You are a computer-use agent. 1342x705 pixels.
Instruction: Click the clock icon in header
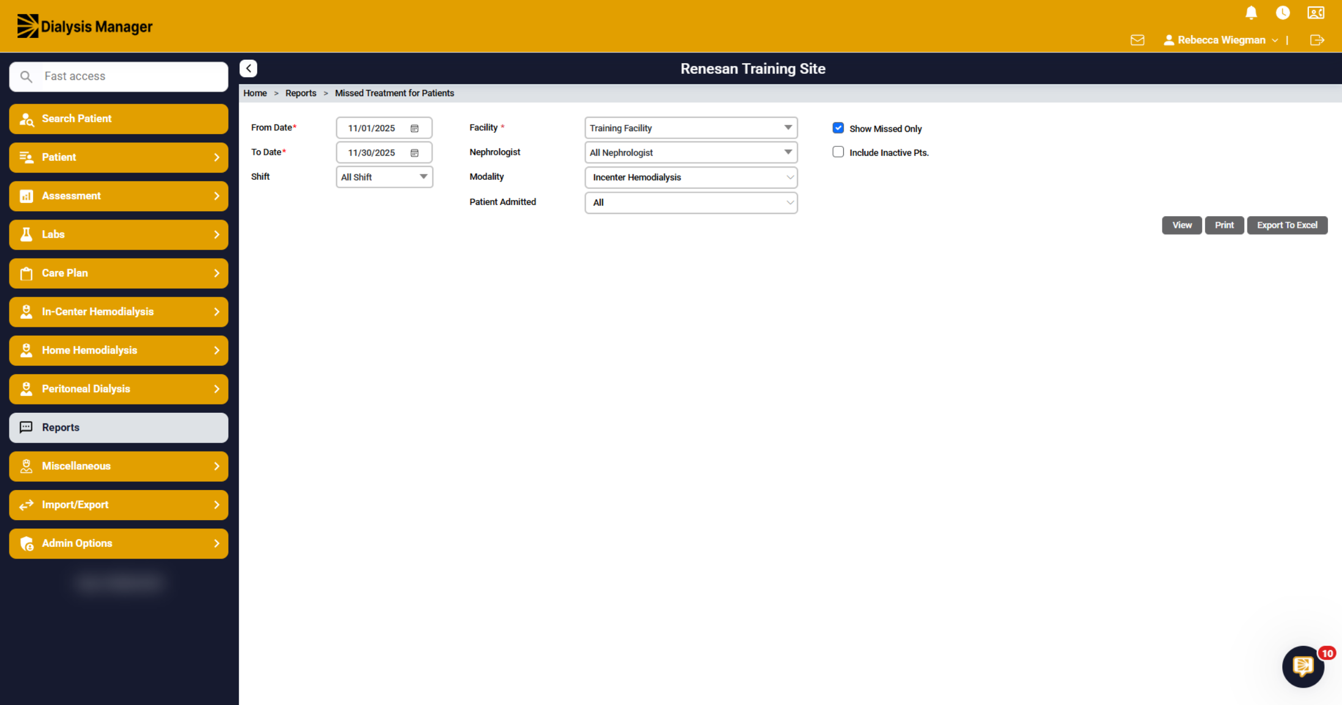point(1283,13)
